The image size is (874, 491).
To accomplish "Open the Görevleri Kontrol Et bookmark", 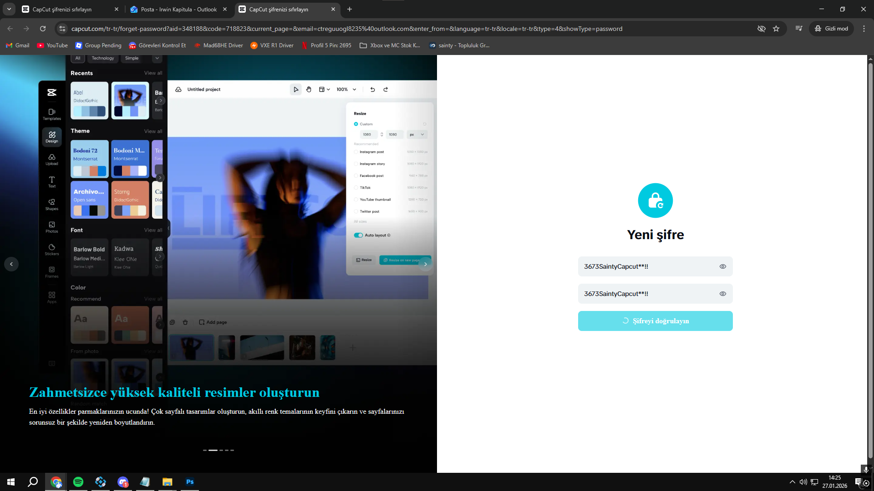I will point(158,45).
